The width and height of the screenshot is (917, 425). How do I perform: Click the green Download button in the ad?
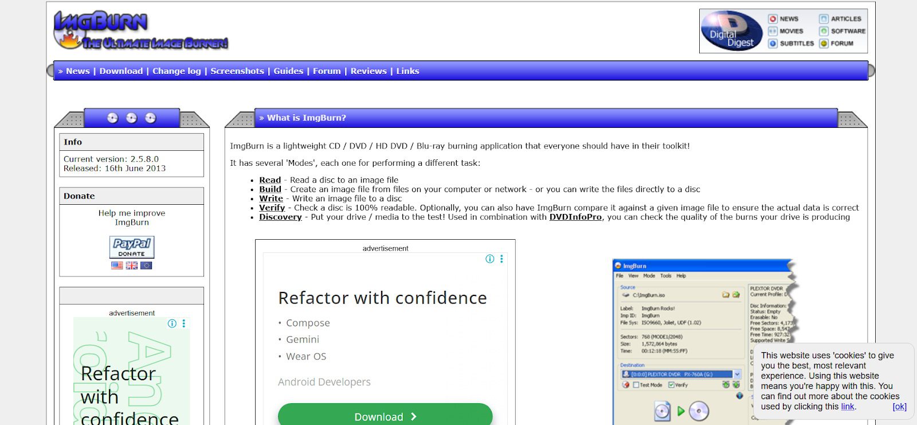pos(385,416)
